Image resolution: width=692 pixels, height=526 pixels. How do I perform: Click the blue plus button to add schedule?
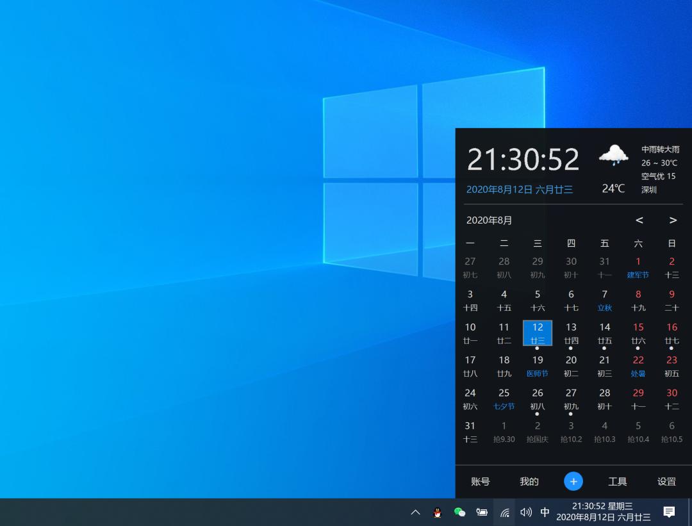(573, 481)
